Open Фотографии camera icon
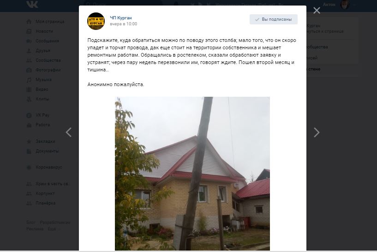Viewport: 377px width, 252px height. pos(29,70)
